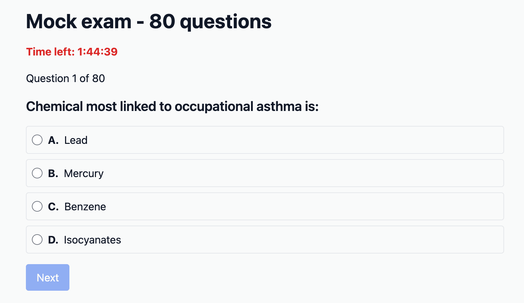Screen dimensions: 524x303
Task: Click empty space inside the Lead answer row
Action: 299,140
